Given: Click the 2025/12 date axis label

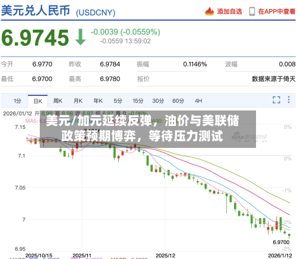Looking at the screenshot, I should tap(165, 255).
